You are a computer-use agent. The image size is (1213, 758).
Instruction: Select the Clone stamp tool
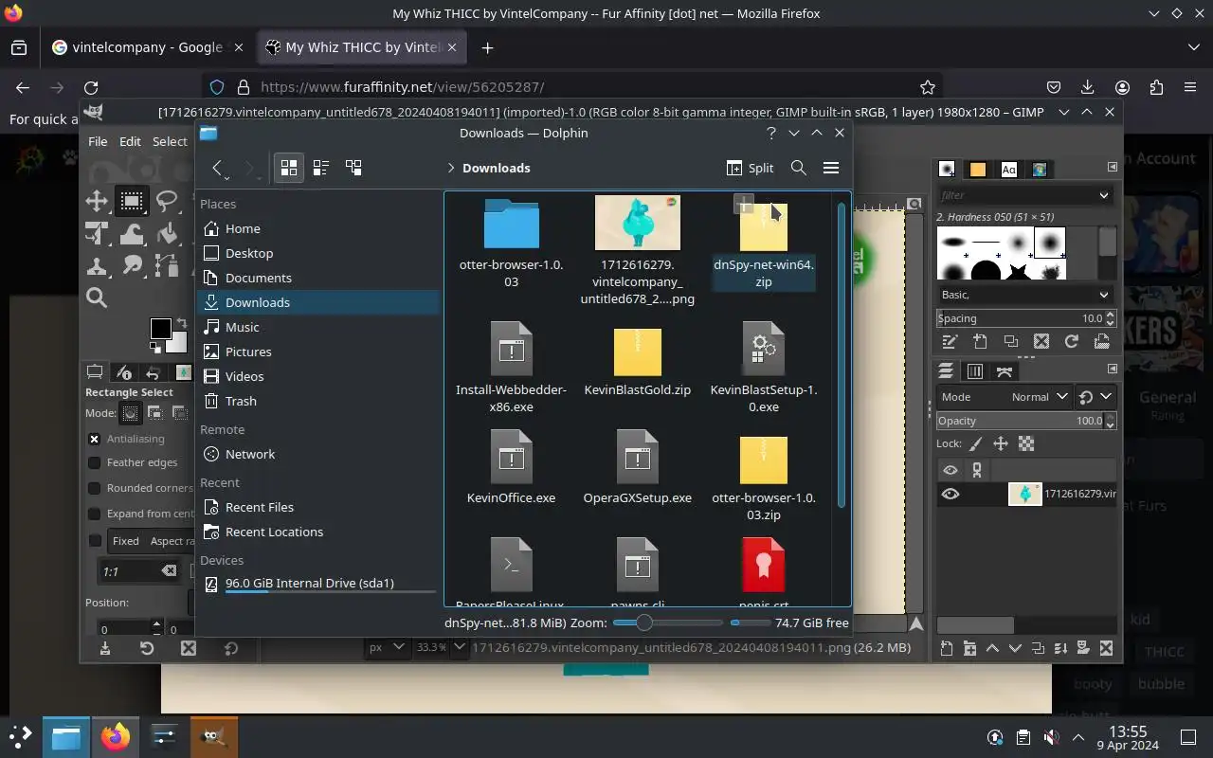97,266
